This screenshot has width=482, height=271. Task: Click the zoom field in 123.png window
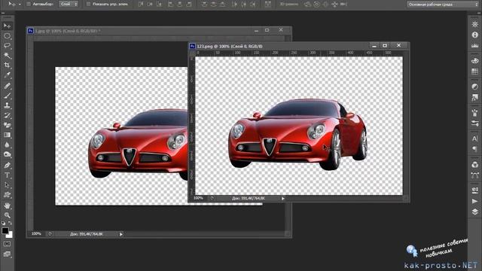pyautogui.click(x=199, y=198)
